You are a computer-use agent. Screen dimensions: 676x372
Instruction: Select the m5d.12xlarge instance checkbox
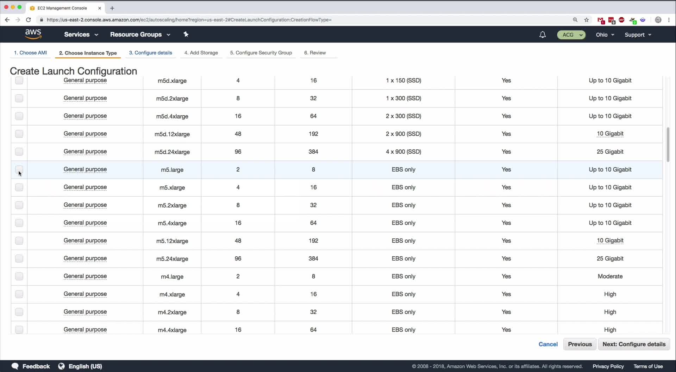coord(19,134)
